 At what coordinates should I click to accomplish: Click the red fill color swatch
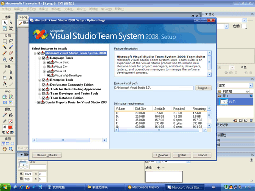(10, 127)
